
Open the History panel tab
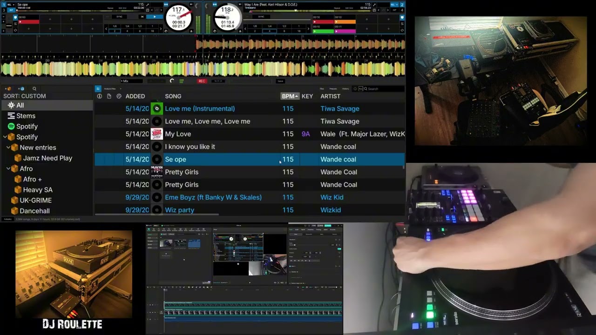pos(345,88)
